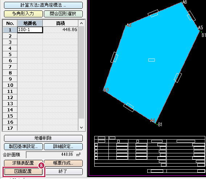Viewport: 206px width, 179px height.
Task: Click the table scrollbar down arrow
Action: [x=81, y=128]
